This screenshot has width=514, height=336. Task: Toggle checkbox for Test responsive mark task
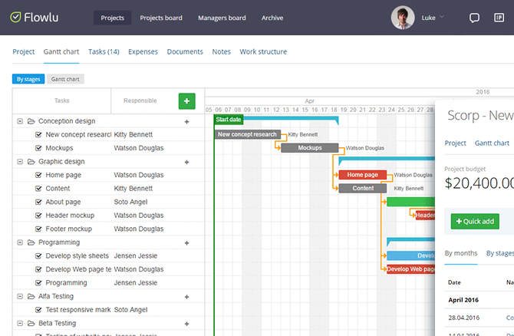(38, 310)
